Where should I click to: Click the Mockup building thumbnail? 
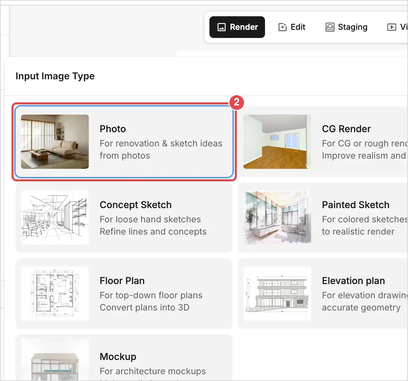55,360
